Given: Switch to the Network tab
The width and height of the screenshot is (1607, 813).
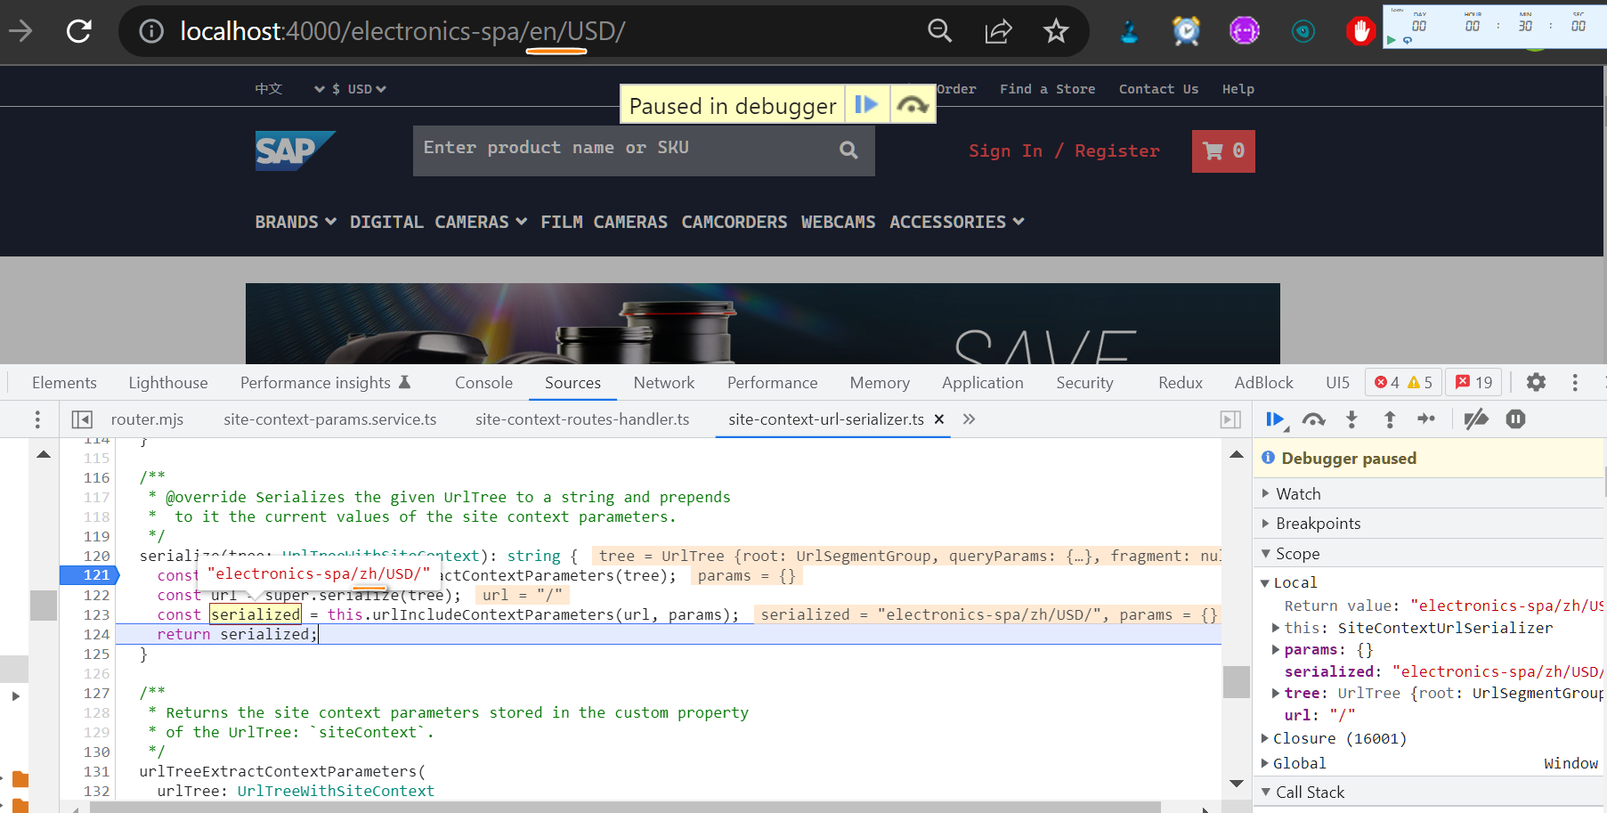Looking at the screenshot, I should tap(664, 382).
